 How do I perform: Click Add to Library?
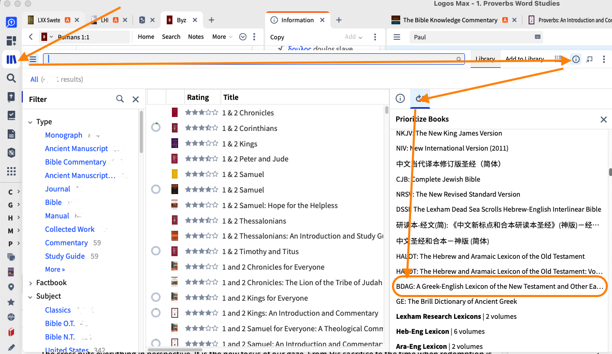pyautogui.click(x=524, y=59)
